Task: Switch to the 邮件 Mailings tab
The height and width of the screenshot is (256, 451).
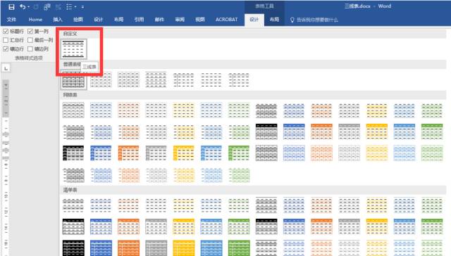Action: click(x=159, y=20)
